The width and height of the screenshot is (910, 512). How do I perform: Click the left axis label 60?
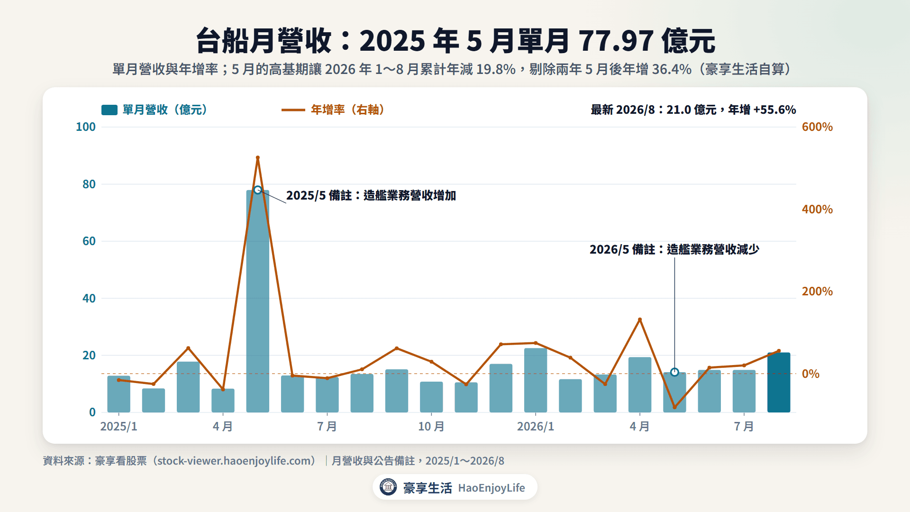tap(89, 241)
